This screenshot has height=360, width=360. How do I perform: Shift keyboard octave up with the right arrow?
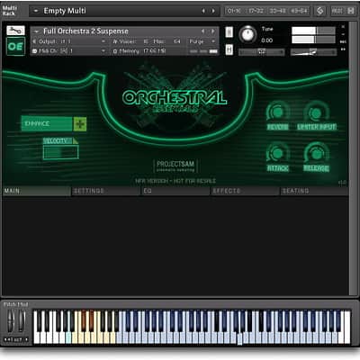tap(26, 339)
